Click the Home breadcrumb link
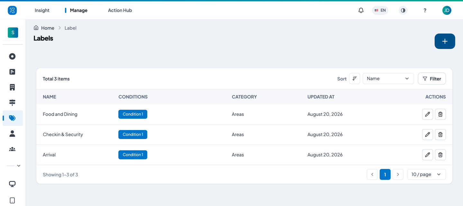Image resolution: width=463 pixels, height=206 pixels. 48,28
